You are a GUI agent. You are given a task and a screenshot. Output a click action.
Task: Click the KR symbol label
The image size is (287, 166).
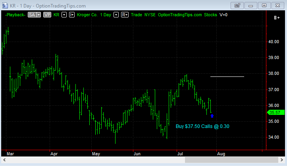pos(56,15)
